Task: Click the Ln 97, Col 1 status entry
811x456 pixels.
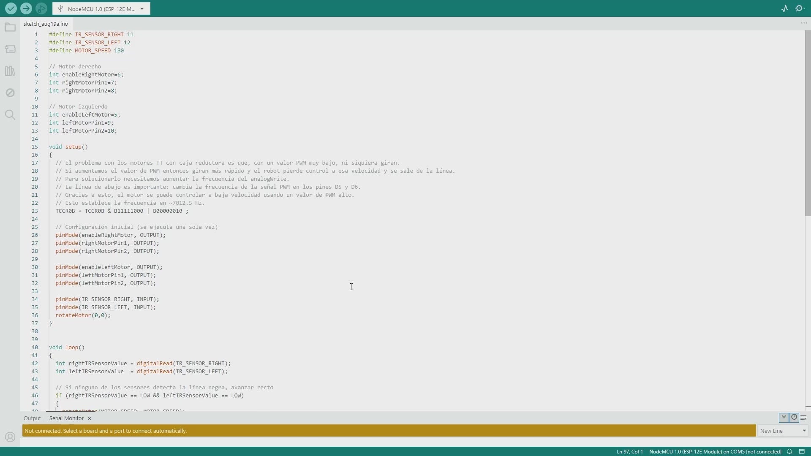Action: click(x=630, y=451)
